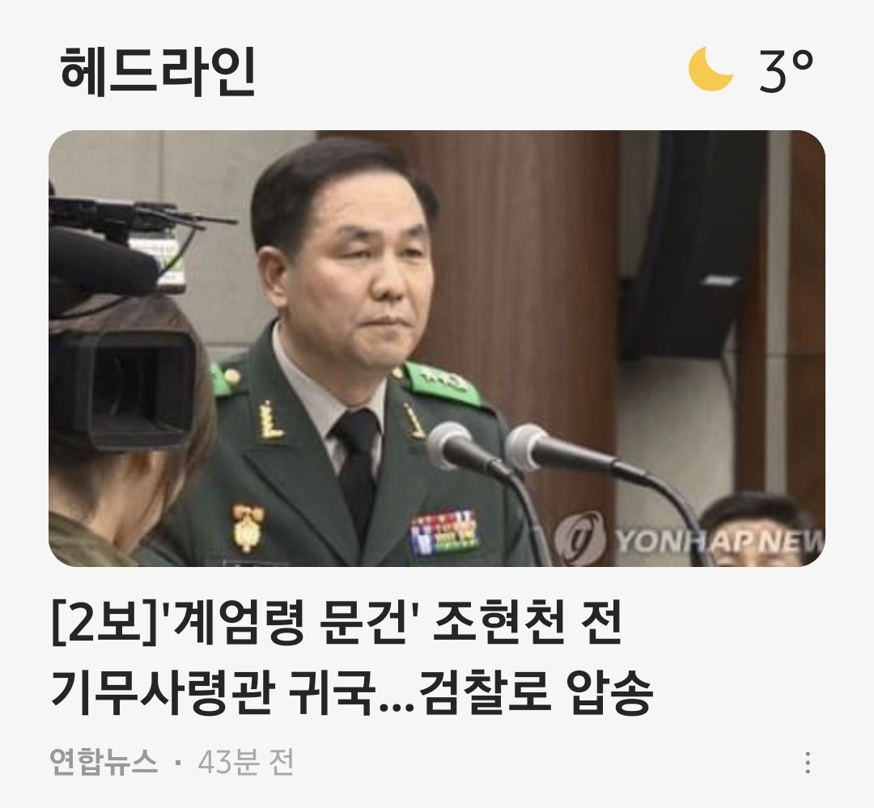This screenshot has height=808, width=874.
Task: Click the degree symbol beside 3
Action: point(801,60)
